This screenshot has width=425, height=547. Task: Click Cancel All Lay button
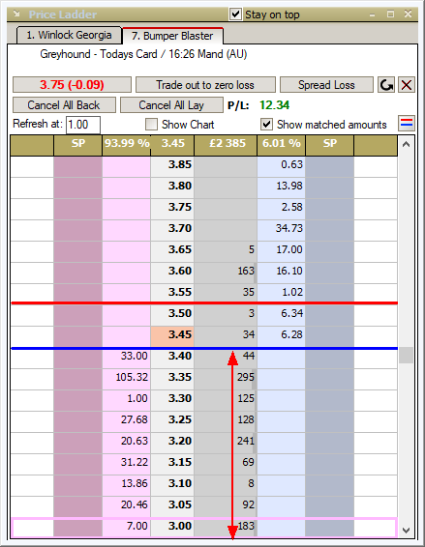tap(171, 105)
